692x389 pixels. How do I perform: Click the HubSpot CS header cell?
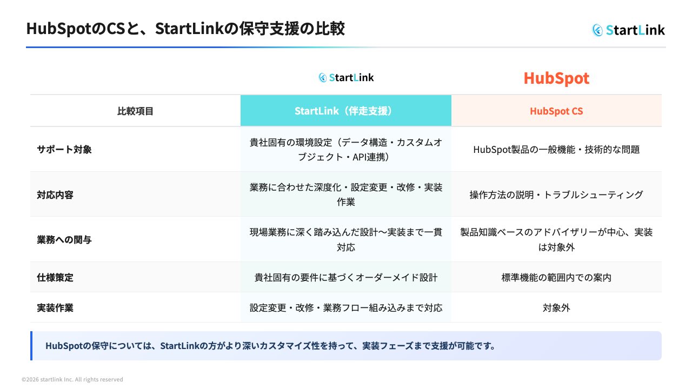[556, 111]
